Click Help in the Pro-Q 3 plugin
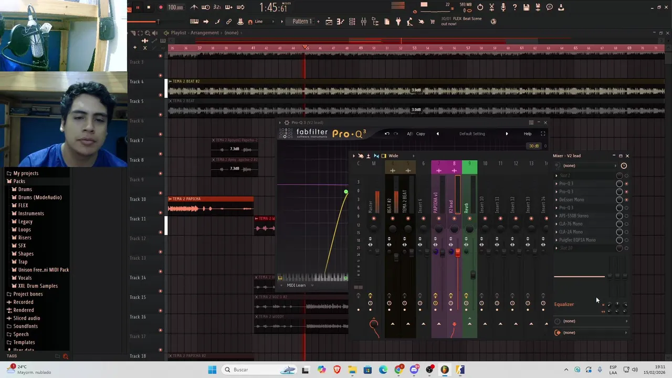This screenshot has height=378, width=672. coord(528,134)
